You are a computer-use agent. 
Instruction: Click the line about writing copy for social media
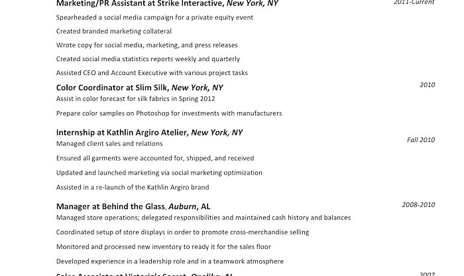click(146, 45)
